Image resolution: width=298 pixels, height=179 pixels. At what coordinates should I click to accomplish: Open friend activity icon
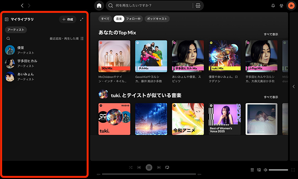[281, 6]
